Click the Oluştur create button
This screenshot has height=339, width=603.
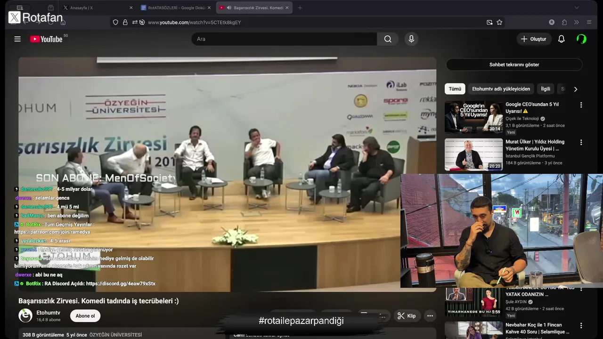coord(534,39)
